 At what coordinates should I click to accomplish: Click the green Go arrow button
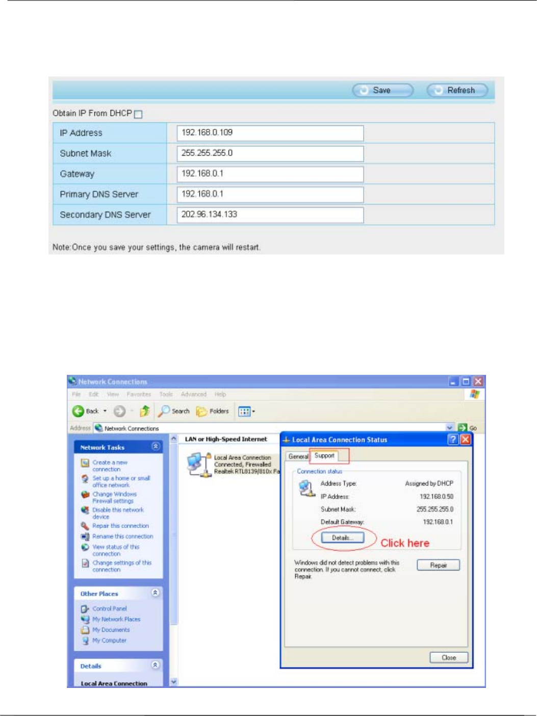(x=463, y=428)
